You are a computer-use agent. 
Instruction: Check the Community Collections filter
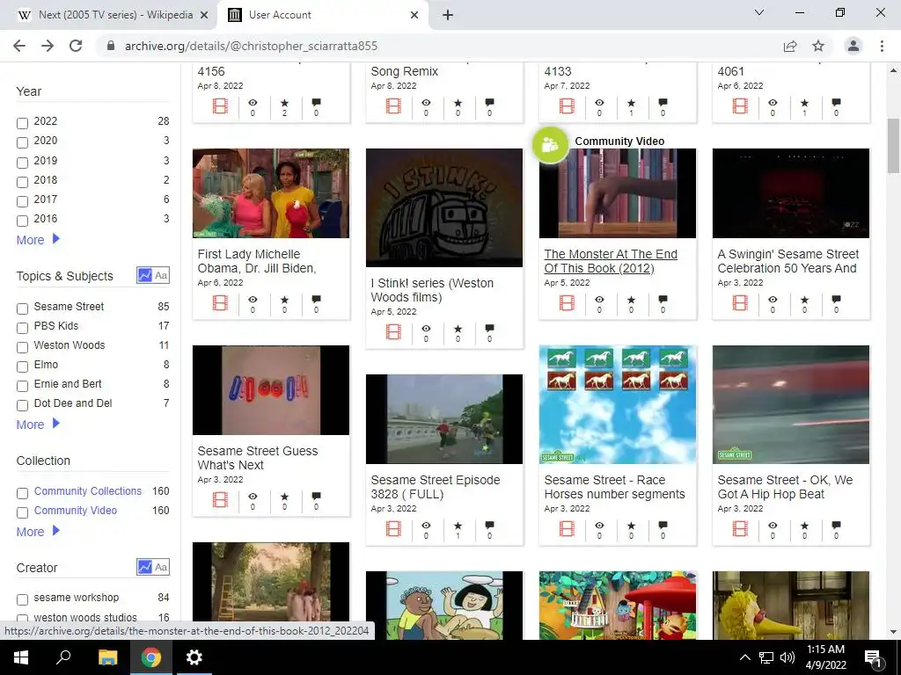(22, 493)
